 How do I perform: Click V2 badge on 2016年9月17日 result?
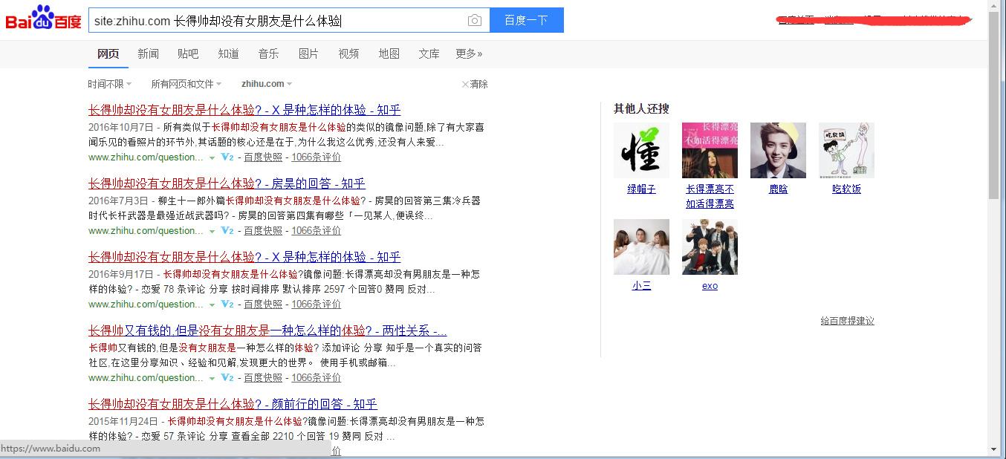coord(227,305)
